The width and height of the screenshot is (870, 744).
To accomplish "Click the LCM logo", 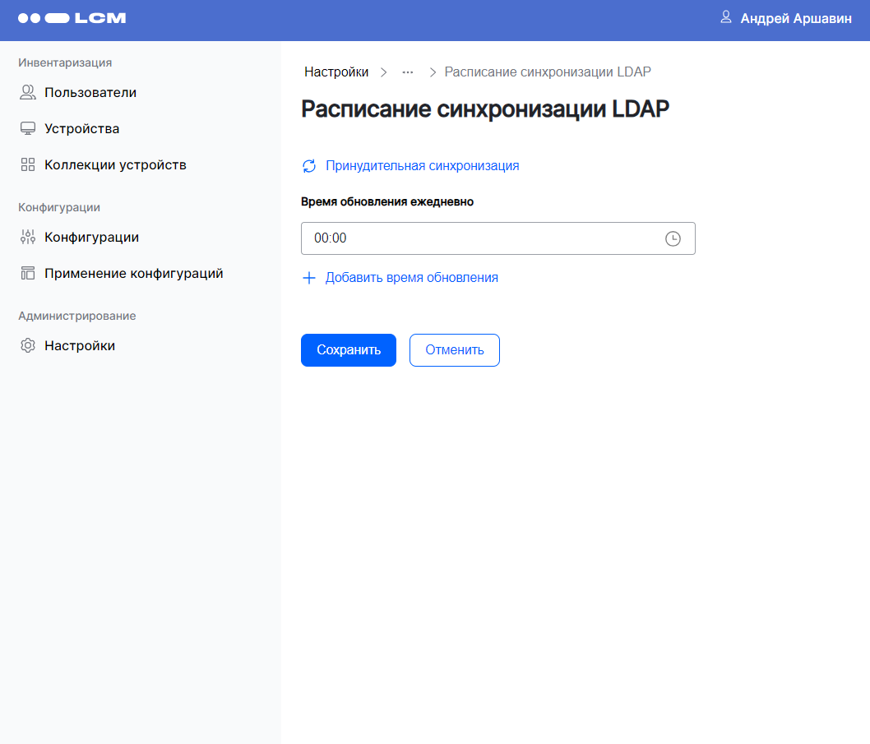I will pyautogui.click(x=72, y=17).
